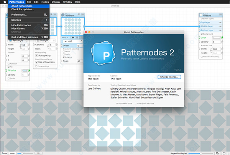The width and height of the screenshot is (230, 155).
Task: Open the Display menu
Action: (x=56, y=2)
